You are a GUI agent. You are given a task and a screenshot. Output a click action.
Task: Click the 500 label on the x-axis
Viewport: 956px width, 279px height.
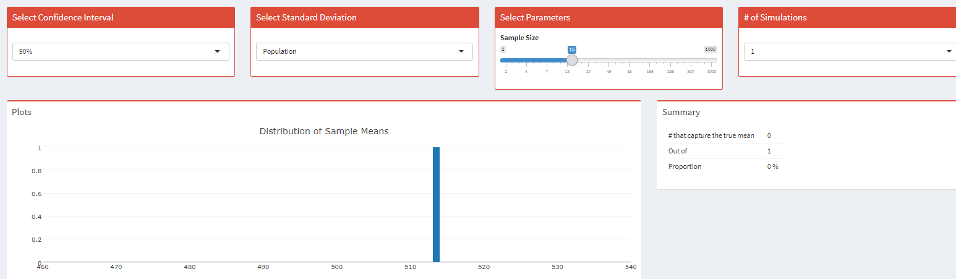(336, 267)
